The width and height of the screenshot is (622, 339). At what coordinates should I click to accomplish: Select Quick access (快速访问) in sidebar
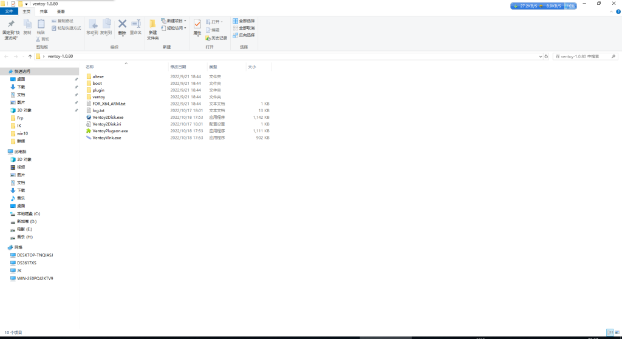(x=39, y=72)
